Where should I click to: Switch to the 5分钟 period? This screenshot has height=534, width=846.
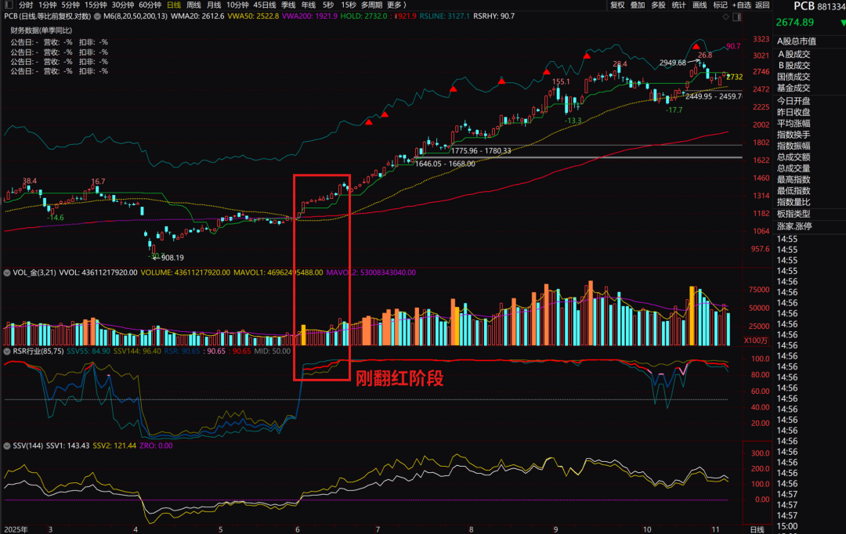click(x=70, y=5)
